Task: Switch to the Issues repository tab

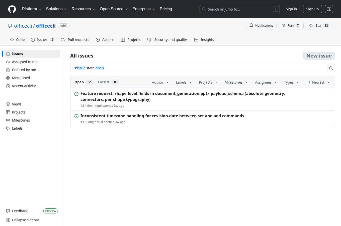Action: [x=43, y=40]
